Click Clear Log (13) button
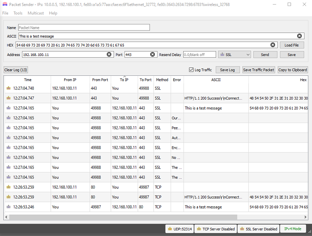The height and width of the screenshot is (236, 312). click(x=16, y=70)
